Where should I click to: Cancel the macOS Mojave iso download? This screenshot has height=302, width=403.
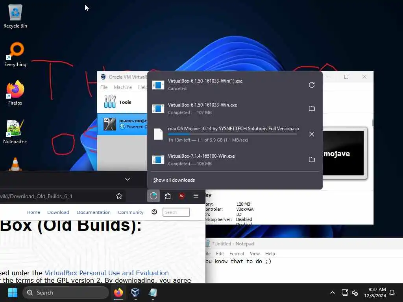(x=312, y=134)
